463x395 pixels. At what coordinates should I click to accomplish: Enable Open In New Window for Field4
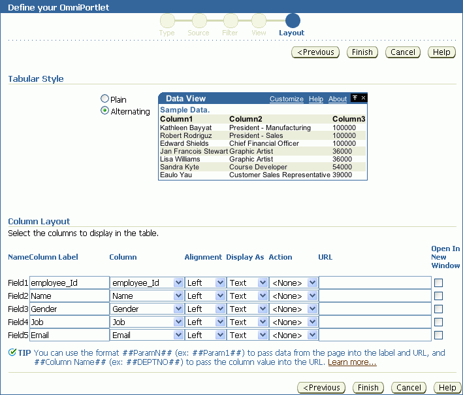pos(438,322)
